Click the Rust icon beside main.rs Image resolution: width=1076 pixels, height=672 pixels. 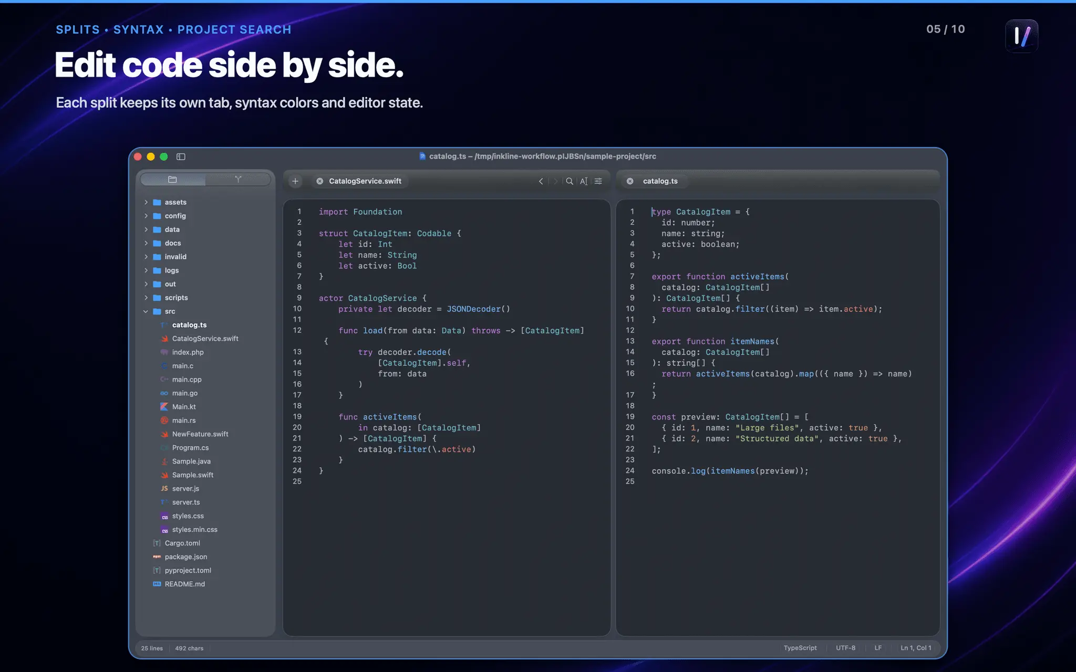pos(164,421)
